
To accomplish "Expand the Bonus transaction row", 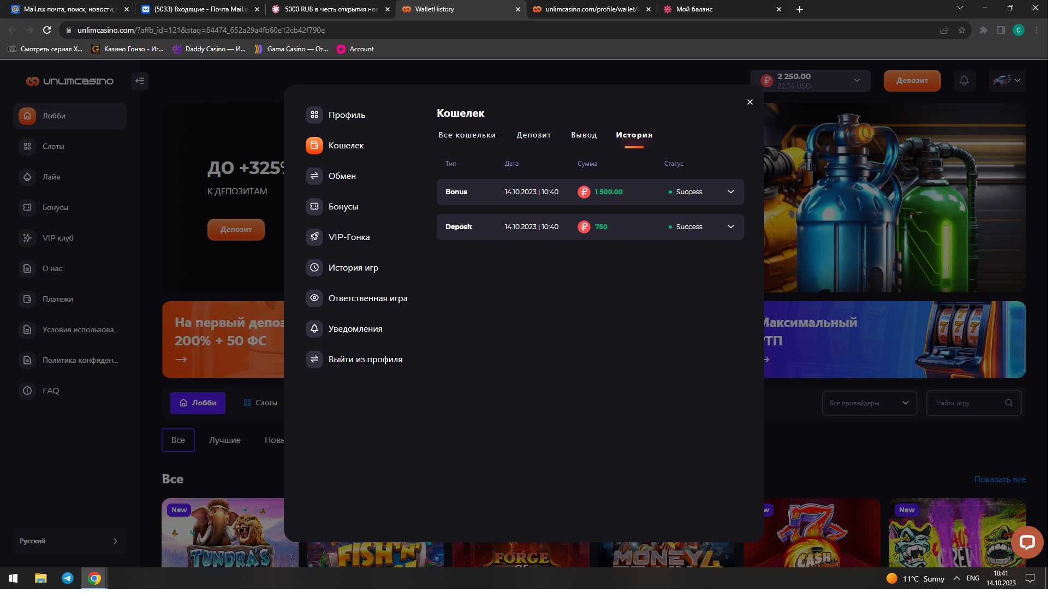I will [x=731, y=192].
